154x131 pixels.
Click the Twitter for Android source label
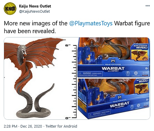(x=61, y=126)
